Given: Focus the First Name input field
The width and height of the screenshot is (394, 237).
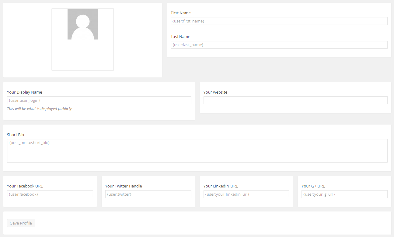Looking at the screenshot, I should pos(279,21).
